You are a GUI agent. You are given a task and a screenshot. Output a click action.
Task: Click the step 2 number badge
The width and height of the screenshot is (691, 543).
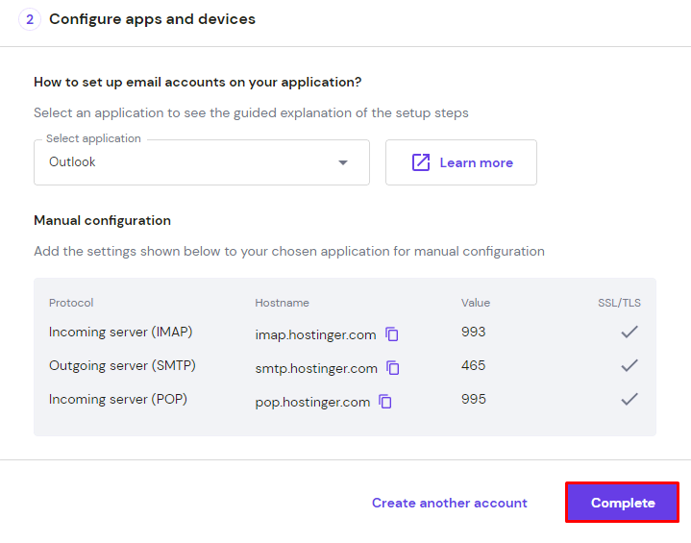point(29,19)
